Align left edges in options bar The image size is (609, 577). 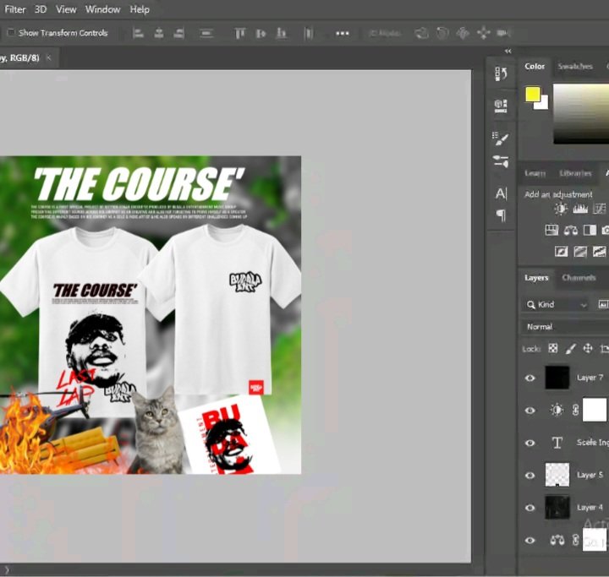pos(138,34)
